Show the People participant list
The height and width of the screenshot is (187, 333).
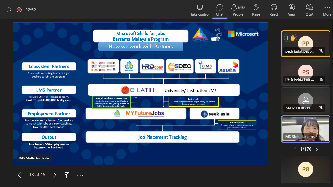pos(238,10)
